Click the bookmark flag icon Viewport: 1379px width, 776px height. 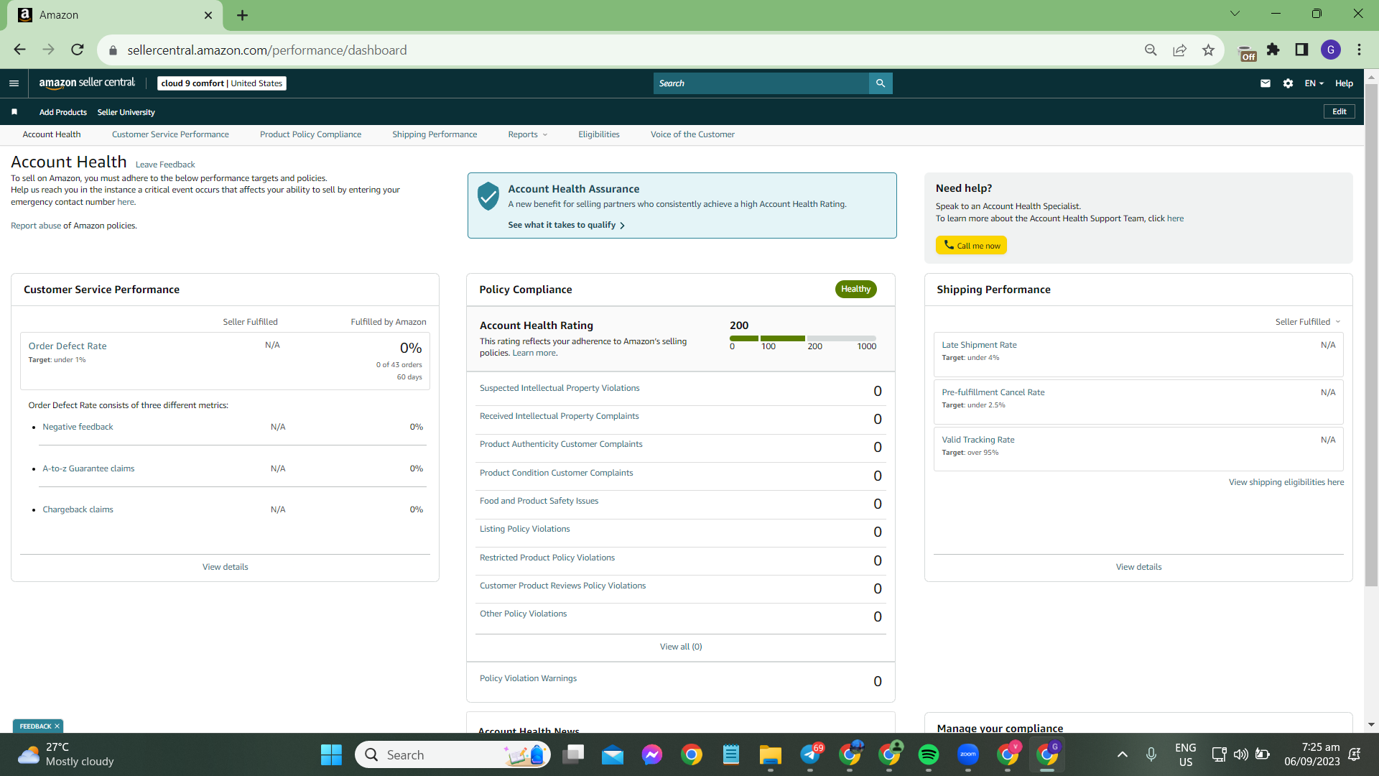[x=14, y=112]
